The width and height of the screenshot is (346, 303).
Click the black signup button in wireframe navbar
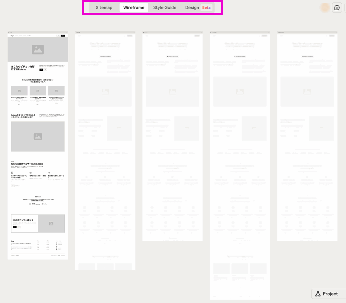point(63,35)
